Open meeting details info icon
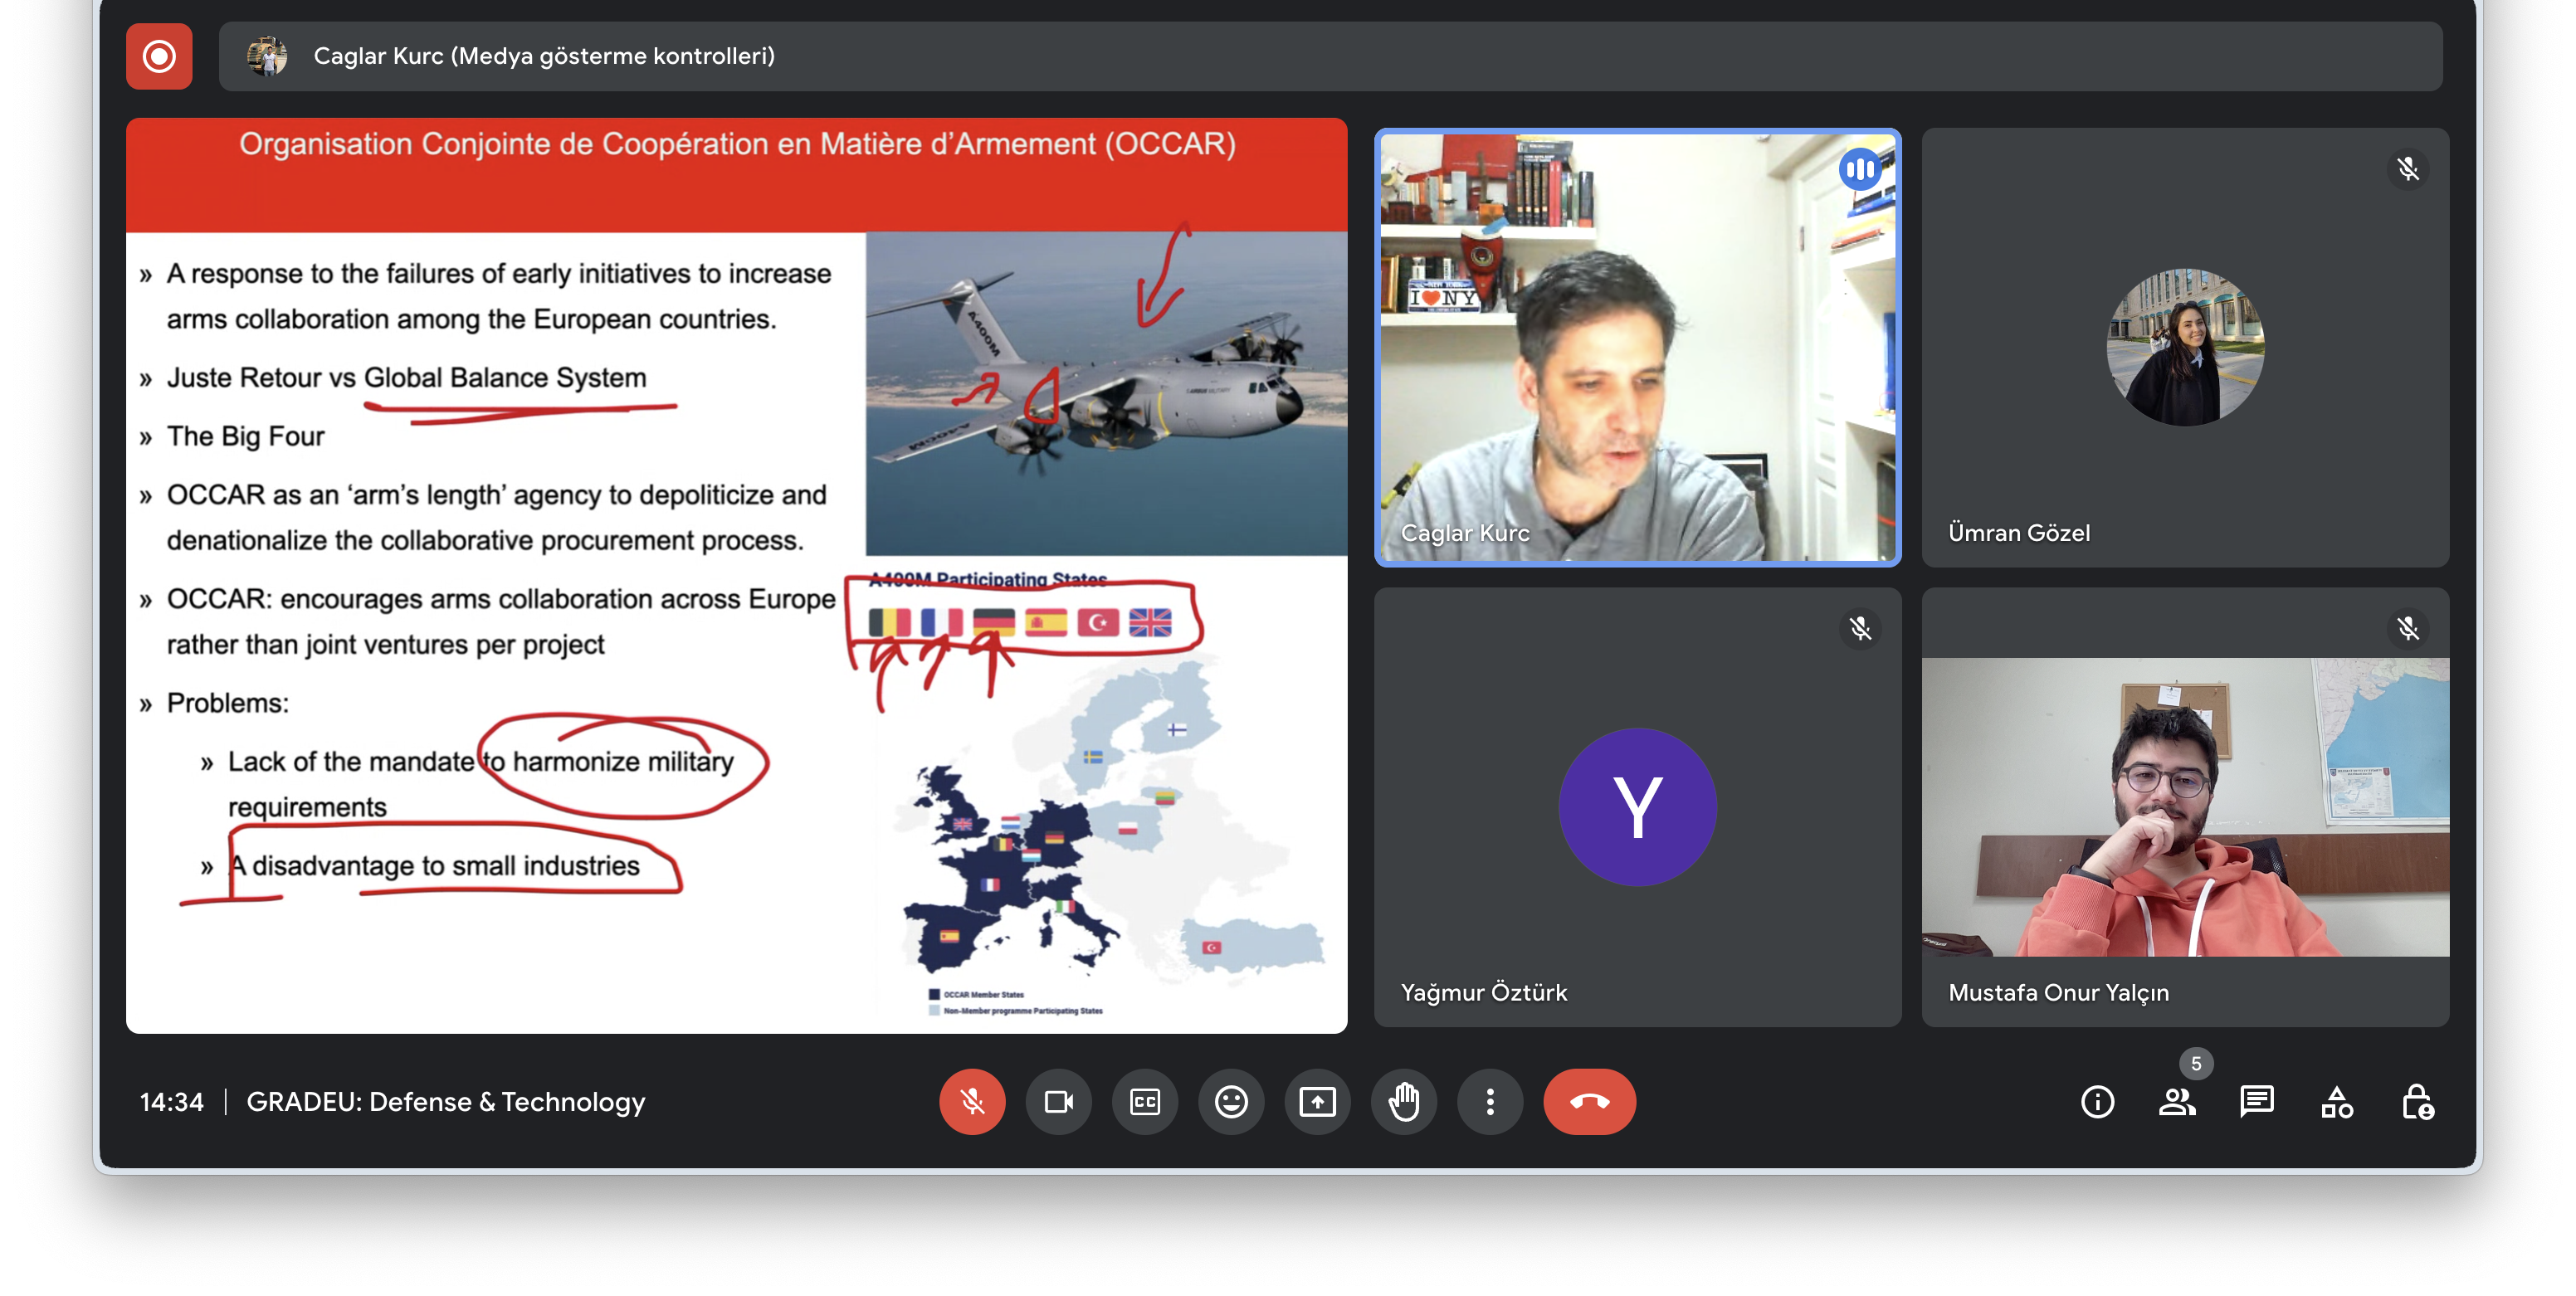 [2097, 1102]
